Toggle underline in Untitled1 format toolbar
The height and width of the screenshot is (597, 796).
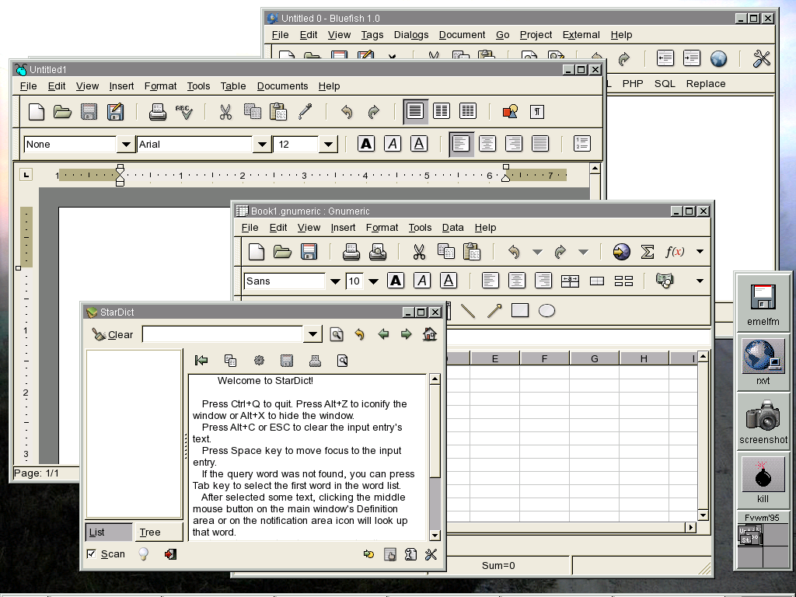(419, 144)
